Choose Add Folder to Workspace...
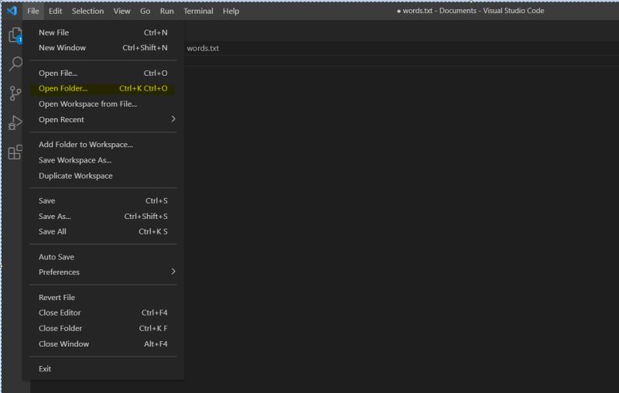The height and width of the screenshot is (393, 619). 103,145
